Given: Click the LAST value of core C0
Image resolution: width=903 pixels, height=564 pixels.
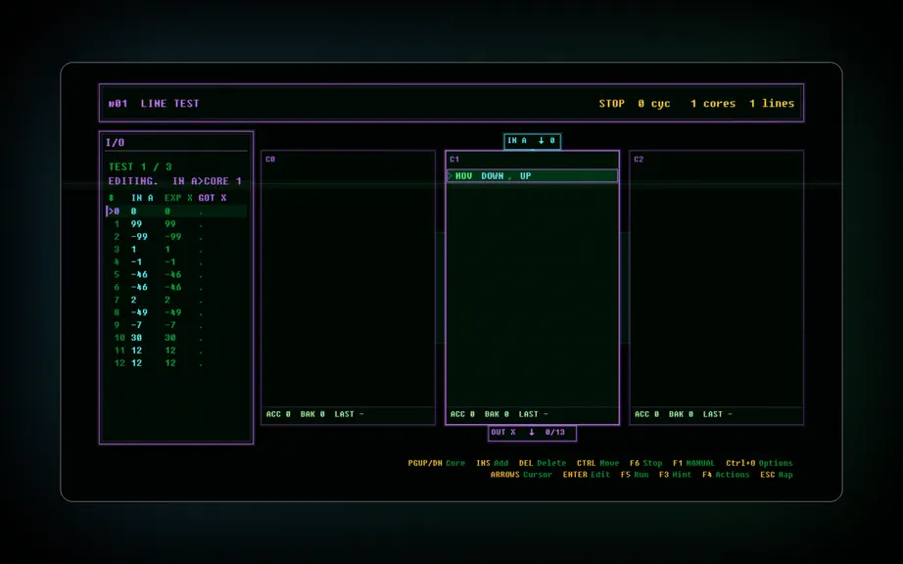Looking at the screenshot, I should [x=349, y=414].
